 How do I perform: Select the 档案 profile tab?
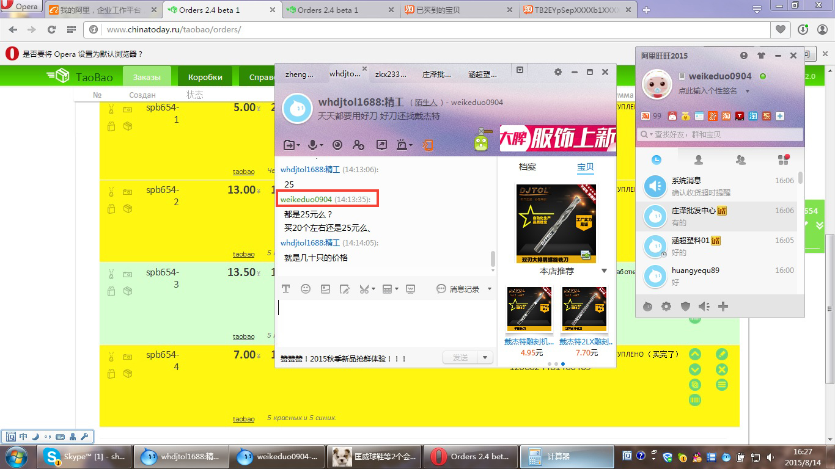click(527, 167)
